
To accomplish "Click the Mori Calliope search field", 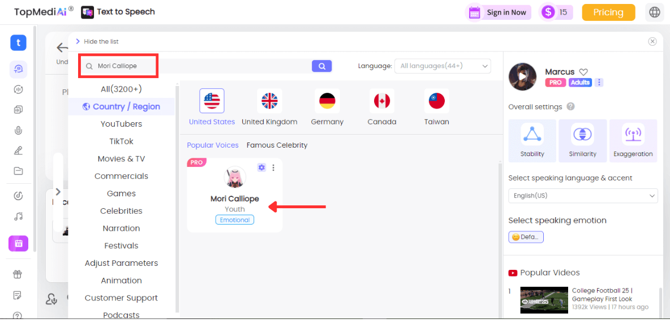I will [198, 66].
